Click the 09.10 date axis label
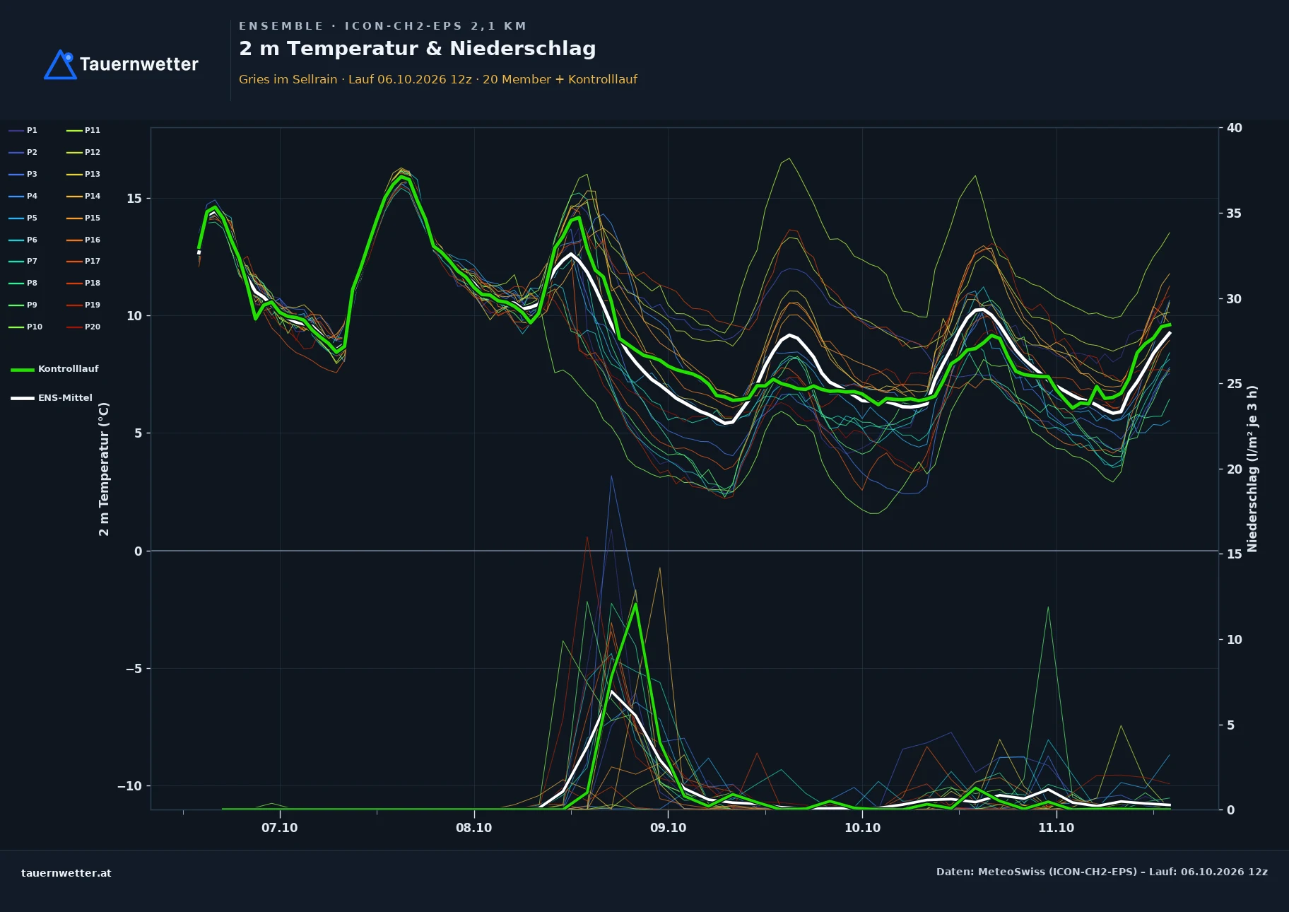Screen dimensions: 1289x912 (x=668, y=828)
